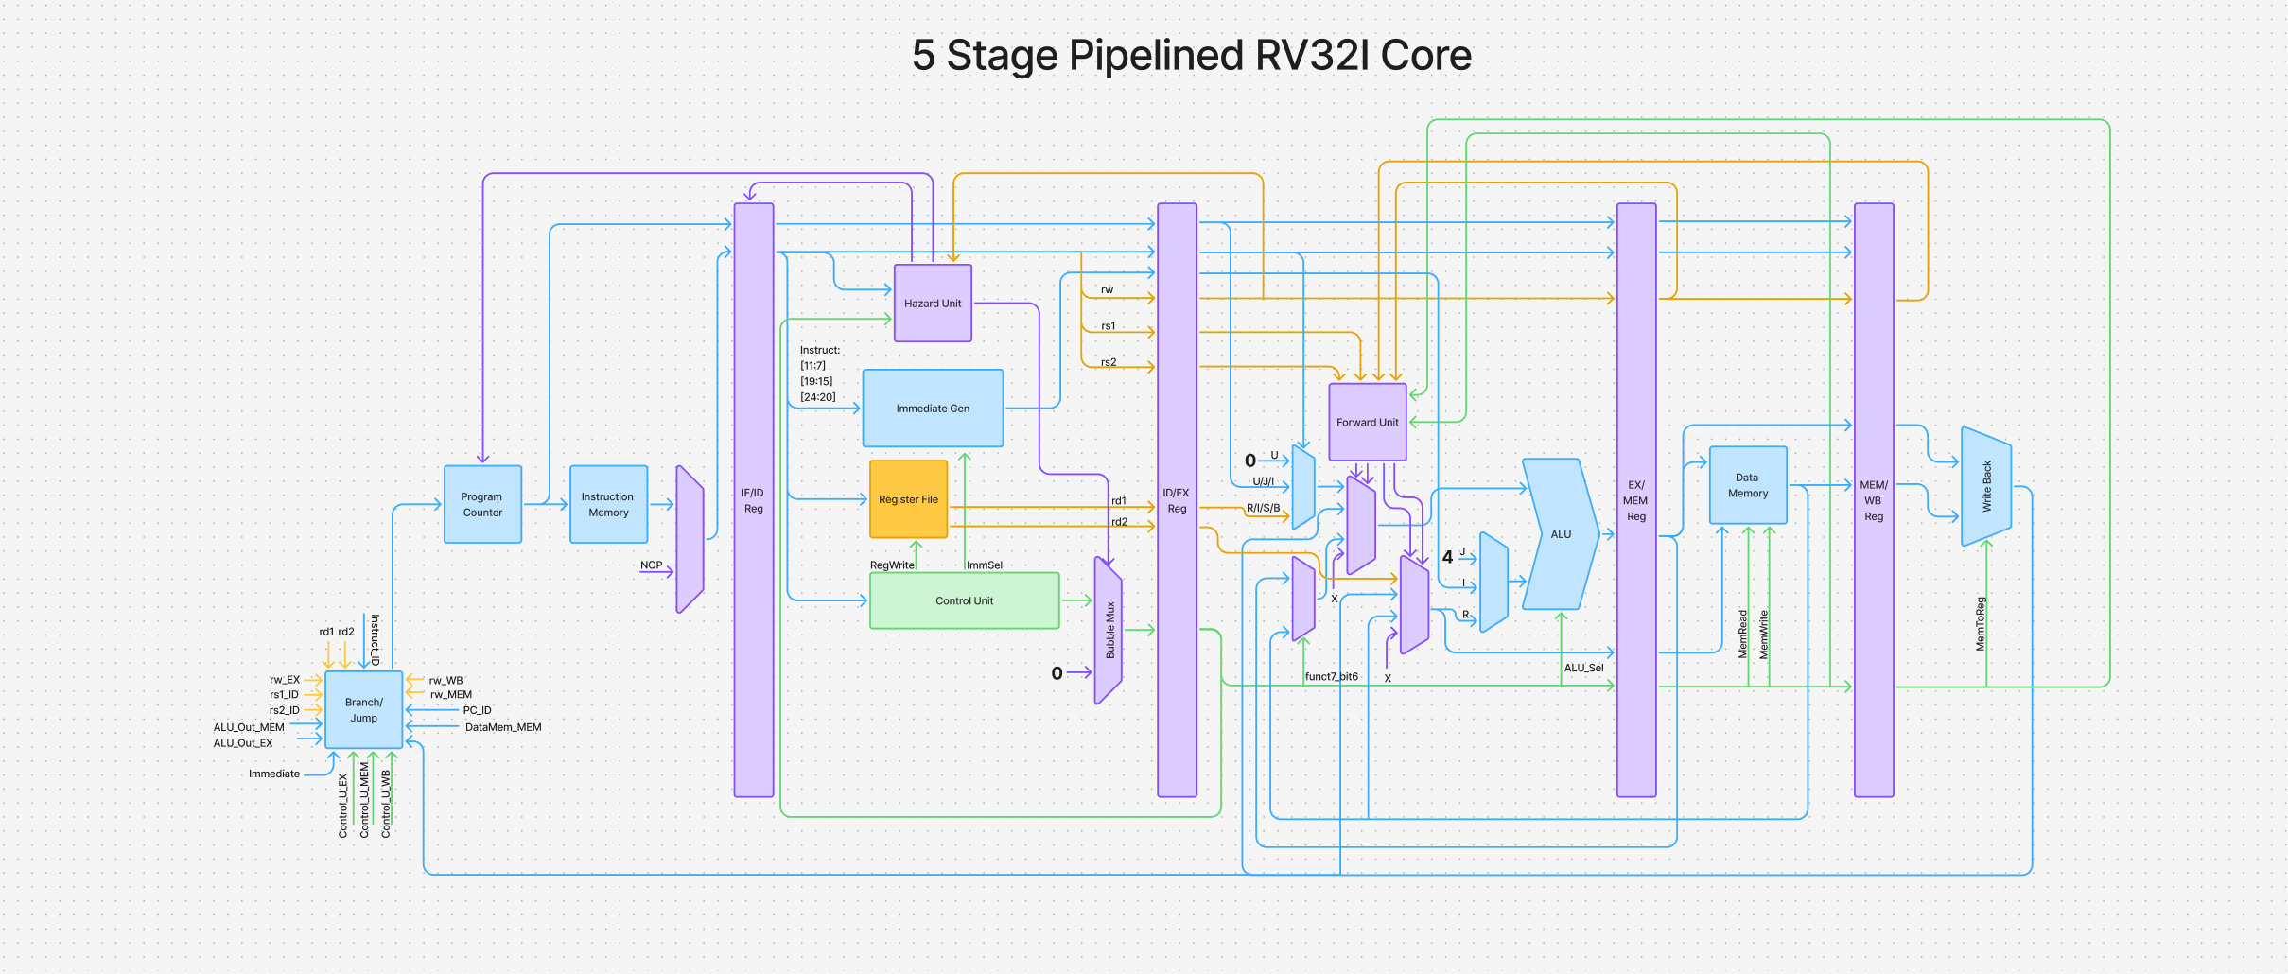Select the Hazard Unit block
This screenshot has height=974, width=2288.
click(x=933, y=303)
